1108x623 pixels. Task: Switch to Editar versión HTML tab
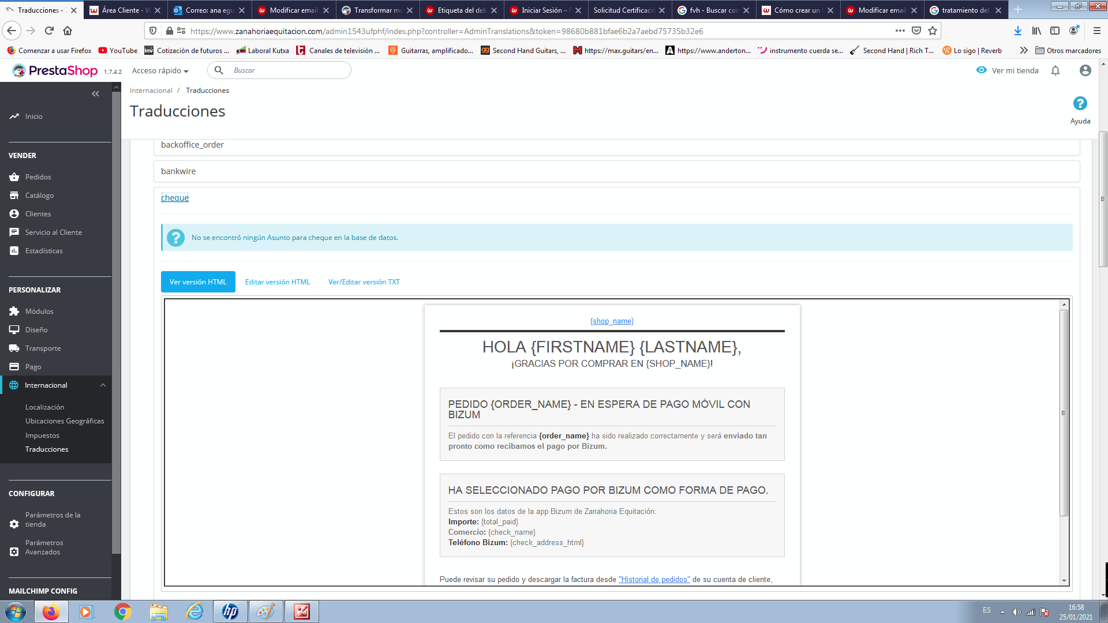tap(278, 282)
